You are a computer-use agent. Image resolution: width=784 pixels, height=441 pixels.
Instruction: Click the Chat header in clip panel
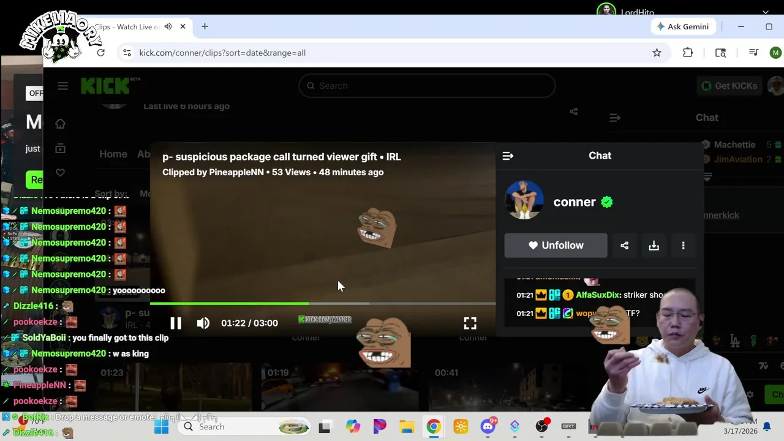(x=600, y=156)
